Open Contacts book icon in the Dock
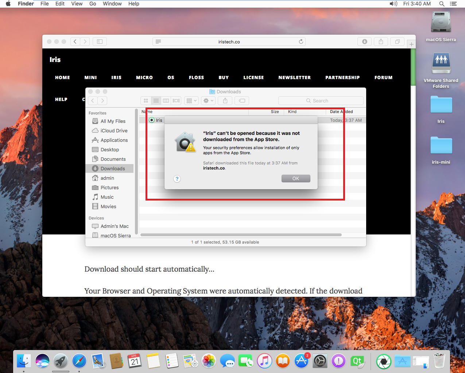This screenshot has width=465, height=373. click(x=116, y=361)
